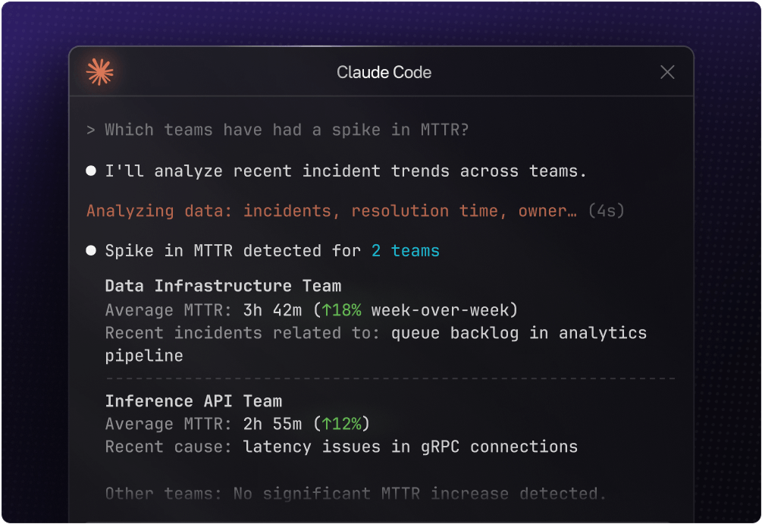The height and width of the screenshot is (524, 762).
Task: Click the ">" prompt chevron symbol
Action: [91, 130]
